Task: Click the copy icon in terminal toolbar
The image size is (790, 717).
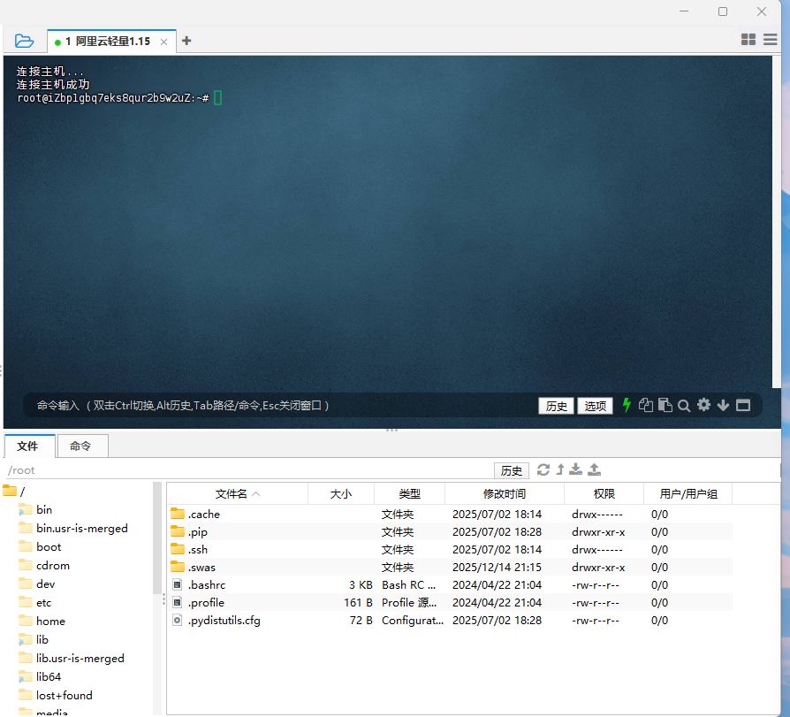Action: coord(646,405)
